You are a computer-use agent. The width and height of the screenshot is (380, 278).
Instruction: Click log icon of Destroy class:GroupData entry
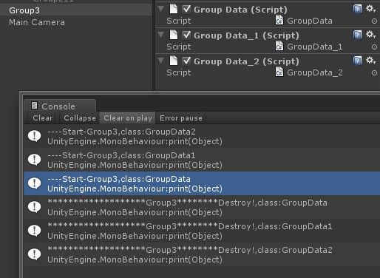coord(34,207)
